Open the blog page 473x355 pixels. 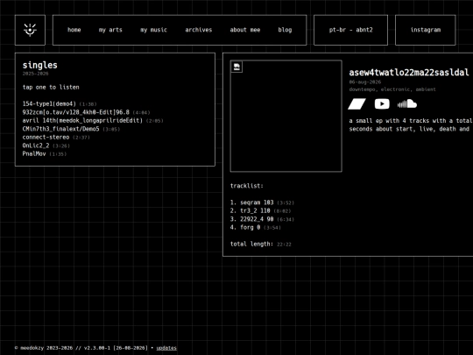click(x=285, y=30)
